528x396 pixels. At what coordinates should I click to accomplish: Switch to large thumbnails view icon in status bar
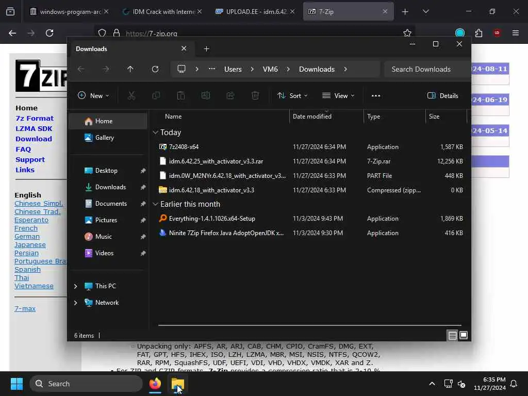(464, 335)
